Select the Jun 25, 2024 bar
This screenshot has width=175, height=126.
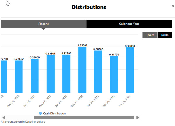(x=66, y=74)
